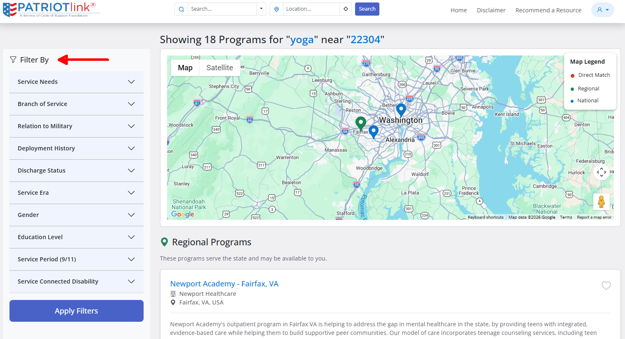Screen dimensions: 625x339
Task: Open map Keyboard shortcuts
Action: click(x=486, y=217)
